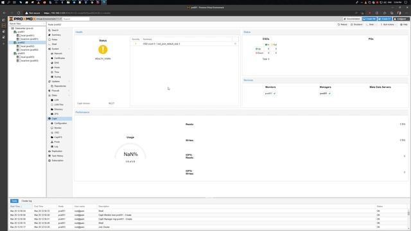
Task: Open the Network settings item
Action: pos(60,53)
